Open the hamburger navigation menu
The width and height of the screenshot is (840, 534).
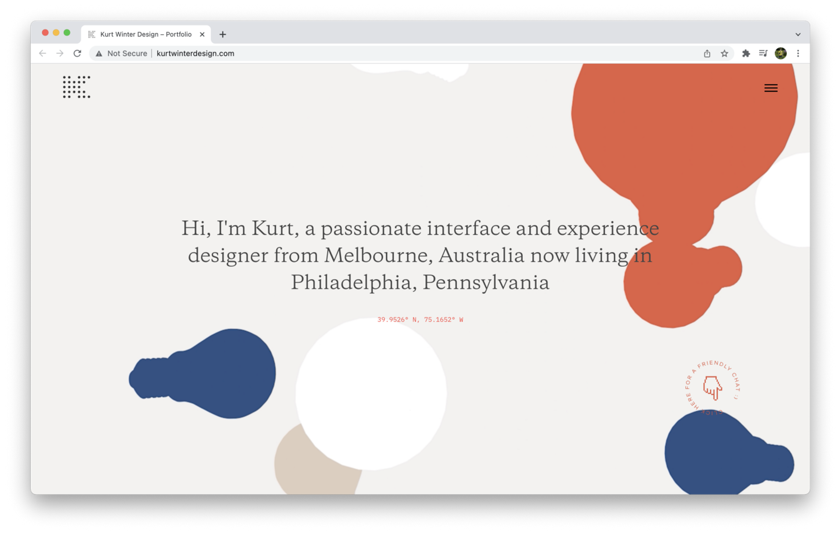(x=770, y=88)
